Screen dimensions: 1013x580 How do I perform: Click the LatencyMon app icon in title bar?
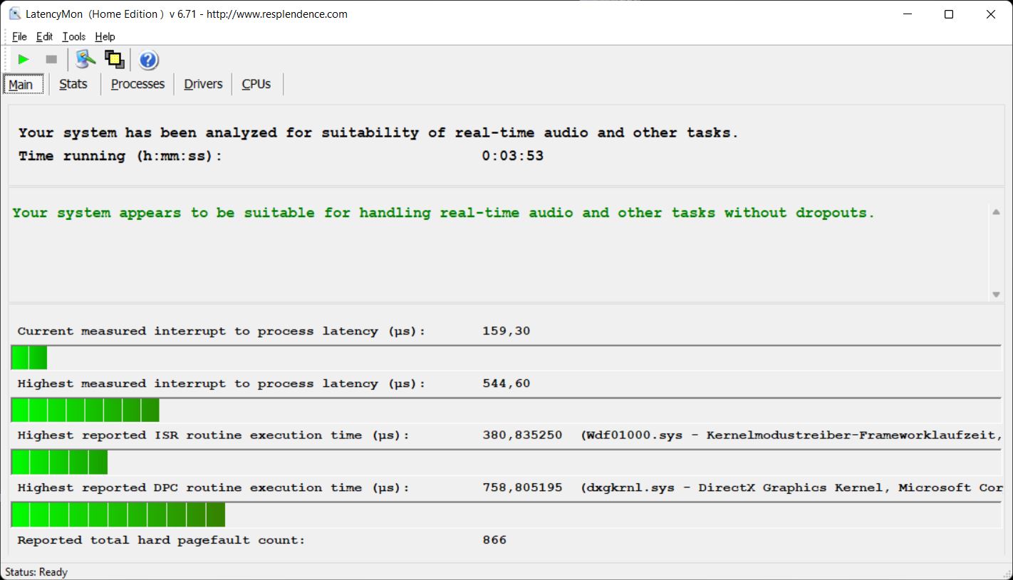14,14
